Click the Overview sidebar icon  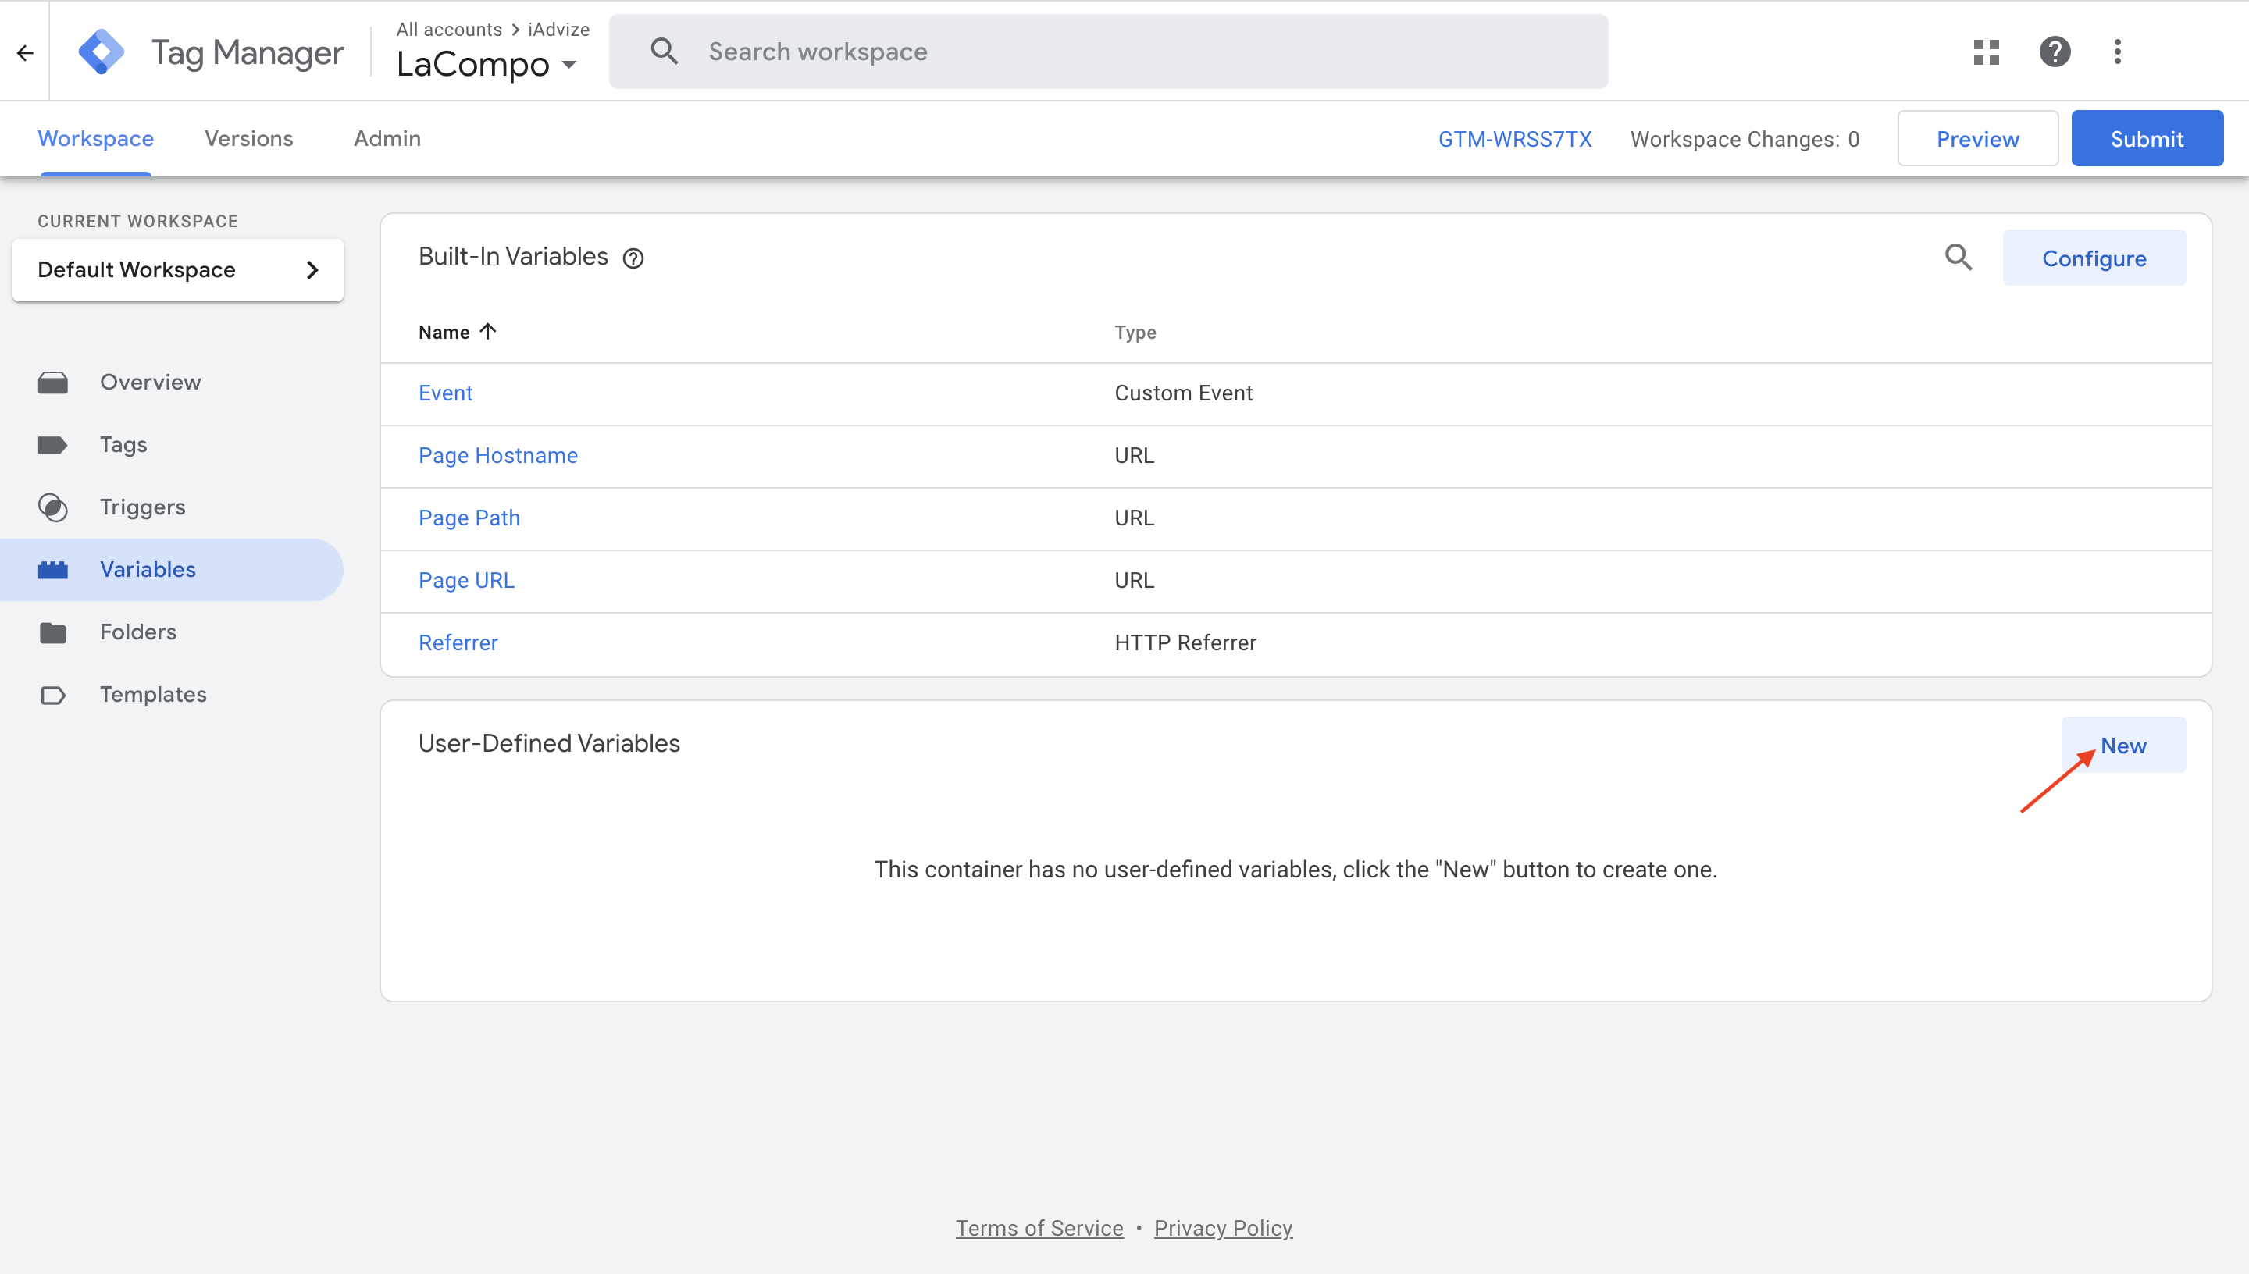coord(52,383)
